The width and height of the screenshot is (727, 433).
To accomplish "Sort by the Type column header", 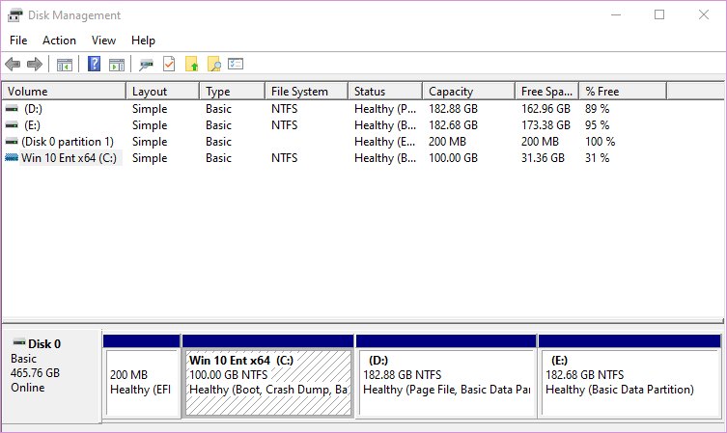I will tap(233, 92).
